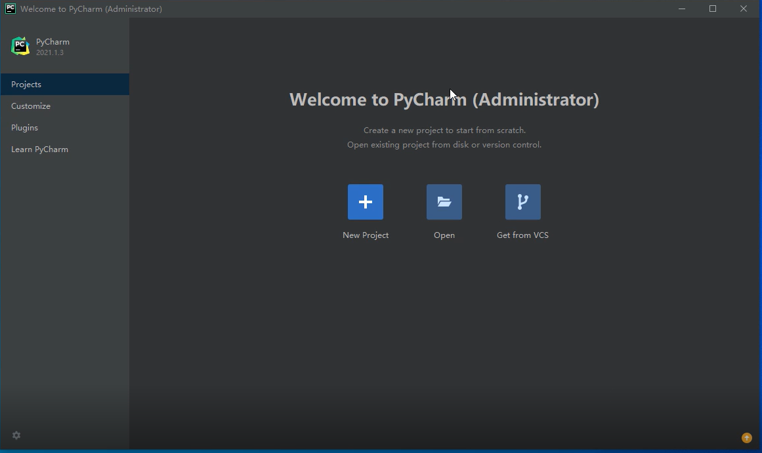Click the Get from VCS label

(x=522, y=235)
